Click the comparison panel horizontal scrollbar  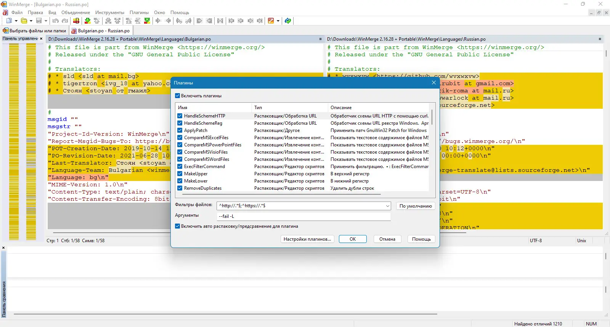[x=226, y=314]
